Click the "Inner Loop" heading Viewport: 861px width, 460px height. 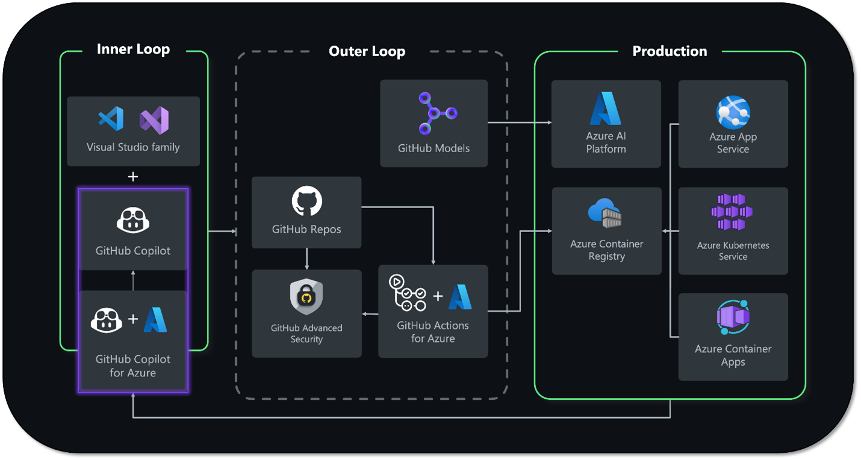pyautogui.click(x=133, y=49)
